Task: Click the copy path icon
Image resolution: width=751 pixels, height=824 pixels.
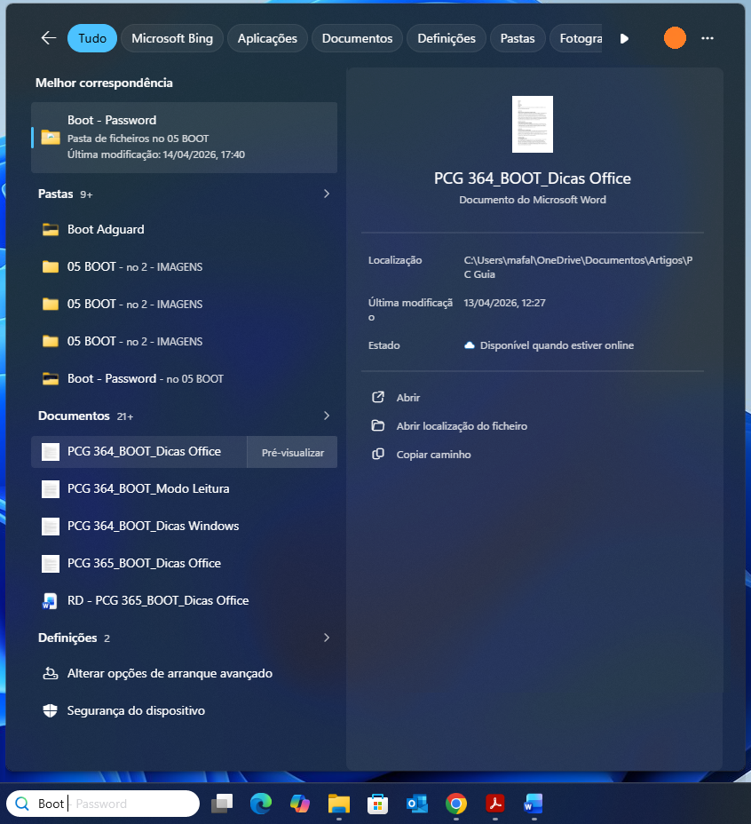Action: pyautogui.click(x=378, y=454)
